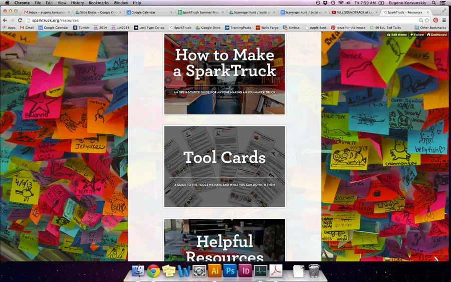Launch Adobe InDesign from the dock

click(x=246, y=271)
